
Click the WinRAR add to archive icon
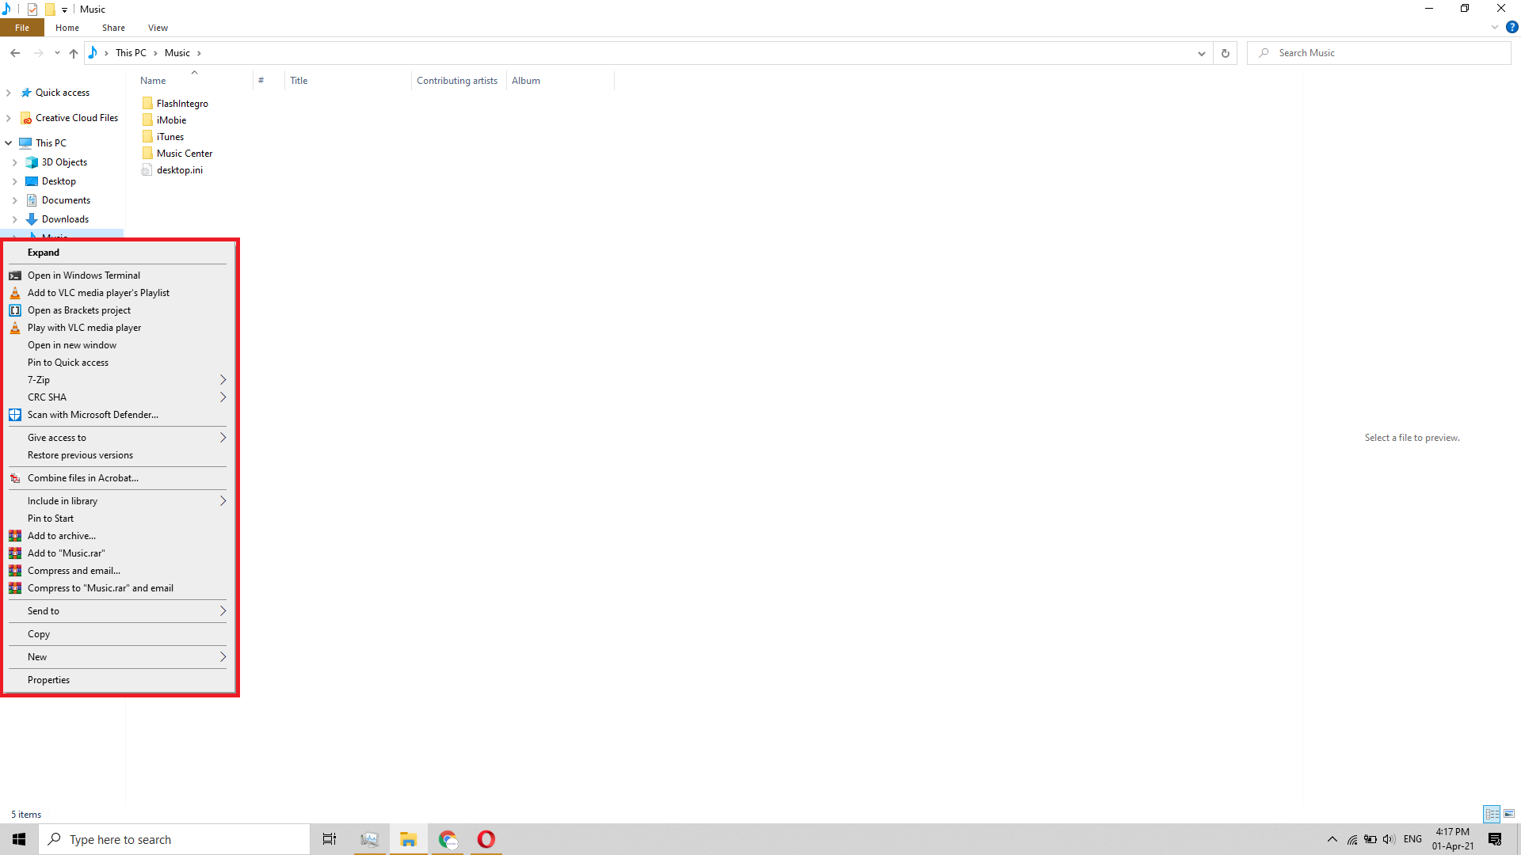pos(14,535)
